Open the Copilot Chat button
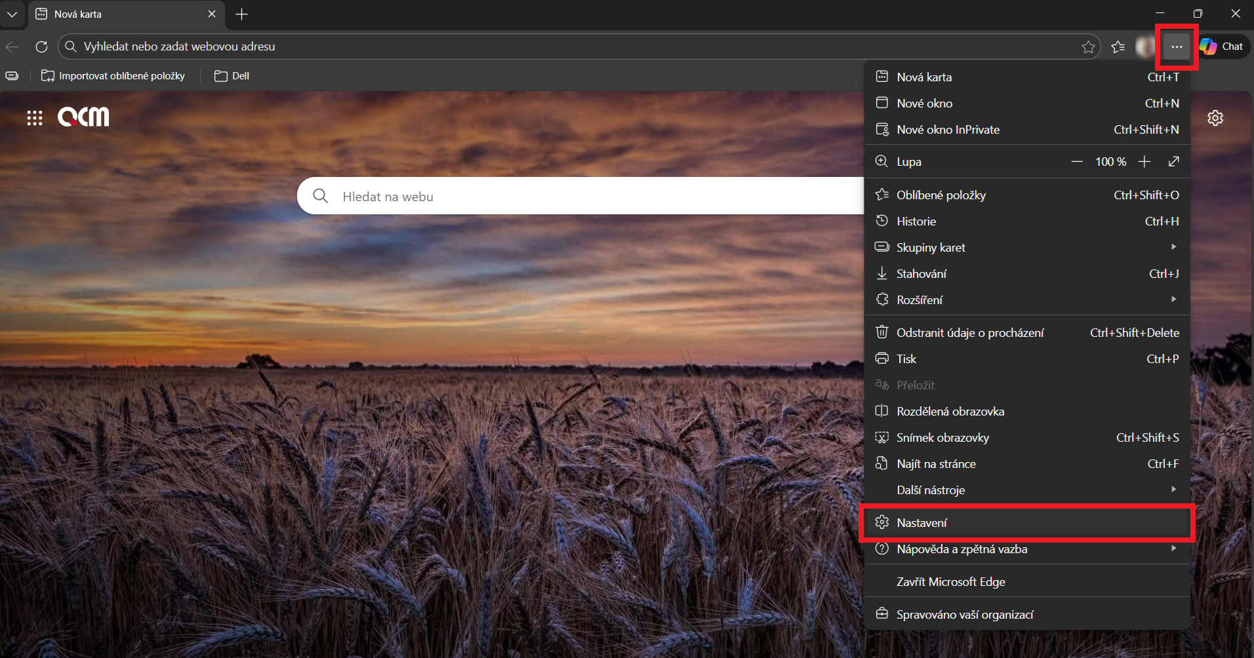1254x658 pixels. coord(1222,47)
